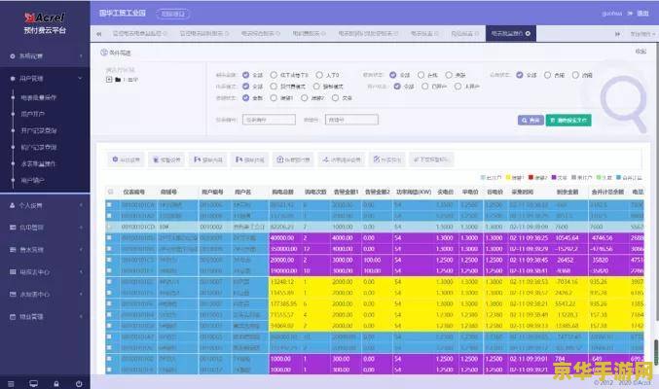Switch to the first tab in the tab bar
This screenshot has width=659, height=389.
pos(138,33)
